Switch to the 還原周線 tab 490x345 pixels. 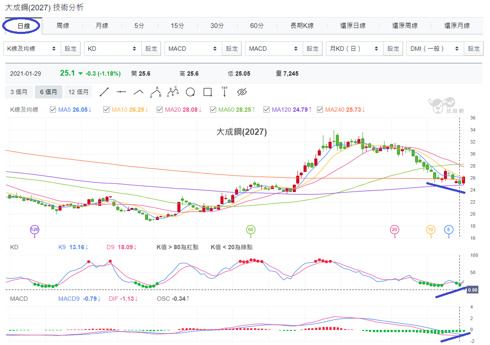[x=405, y=26]
